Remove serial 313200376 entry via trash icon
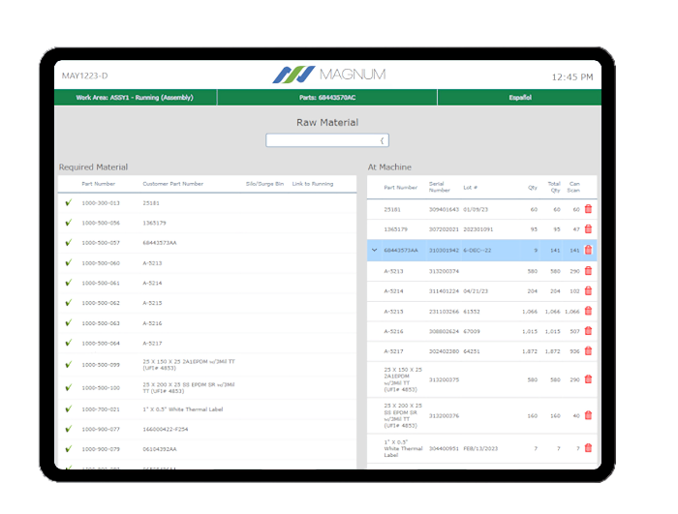Image resolution: width=678 pixels, height=514 pixels. [588, 415]
